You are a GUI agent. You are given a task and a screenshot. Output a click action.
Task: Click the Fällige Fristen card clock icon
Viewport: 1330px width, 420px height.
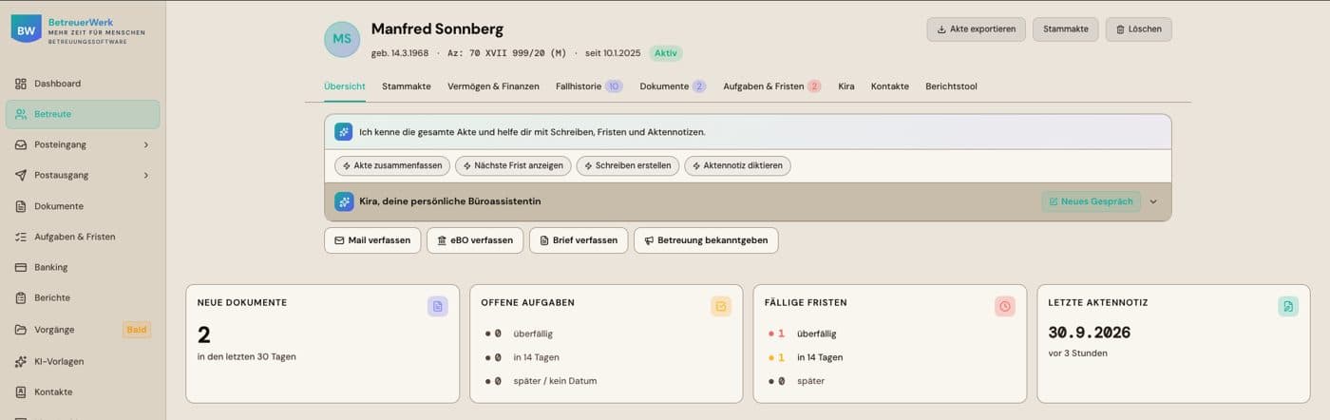1005,306
